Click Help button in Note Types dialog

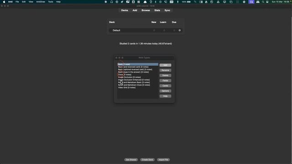[x=165, y=96]
